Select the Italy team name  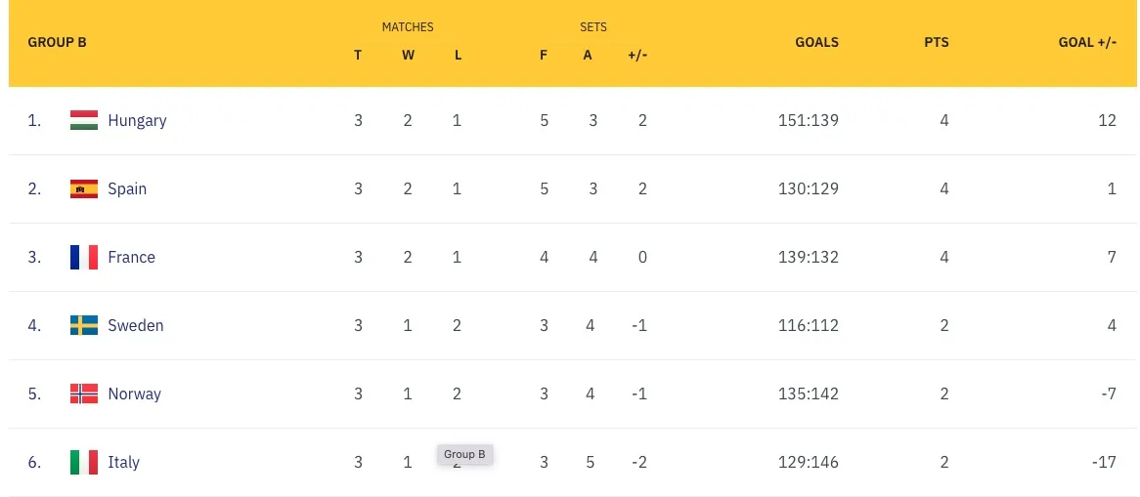pyautogui.click(x=123, y=463)
